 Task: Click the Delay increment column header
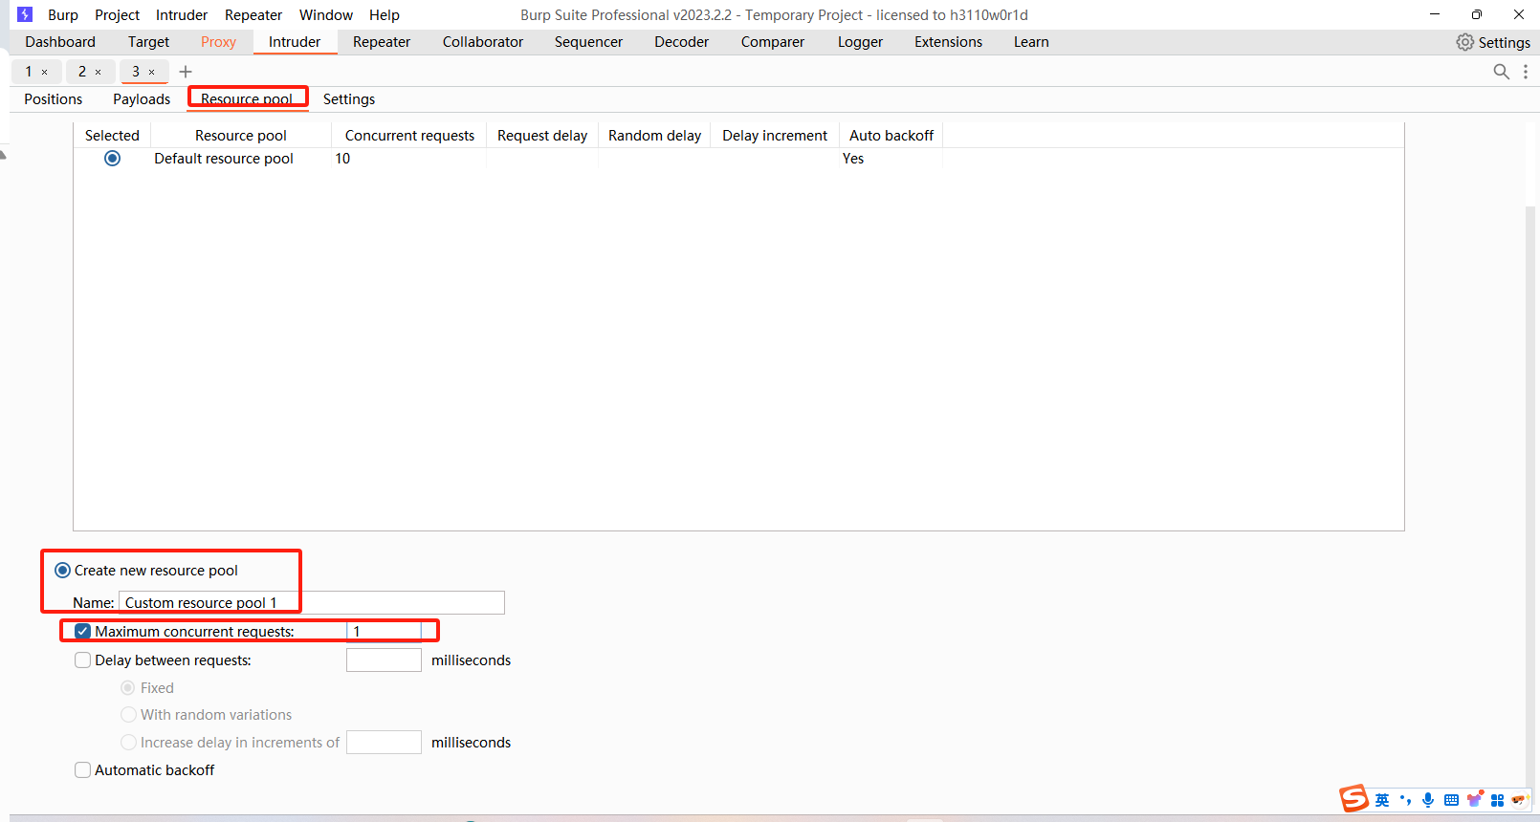tap(775, 136)
